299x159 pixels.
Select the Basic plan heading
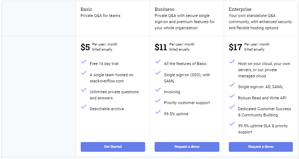click(x=87, y=9)
